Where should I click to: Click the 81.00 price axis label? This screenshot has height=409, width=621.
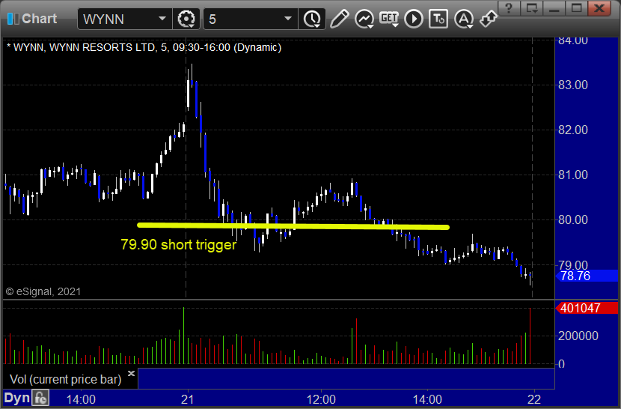pyautogui.click(x=572, y=175)
